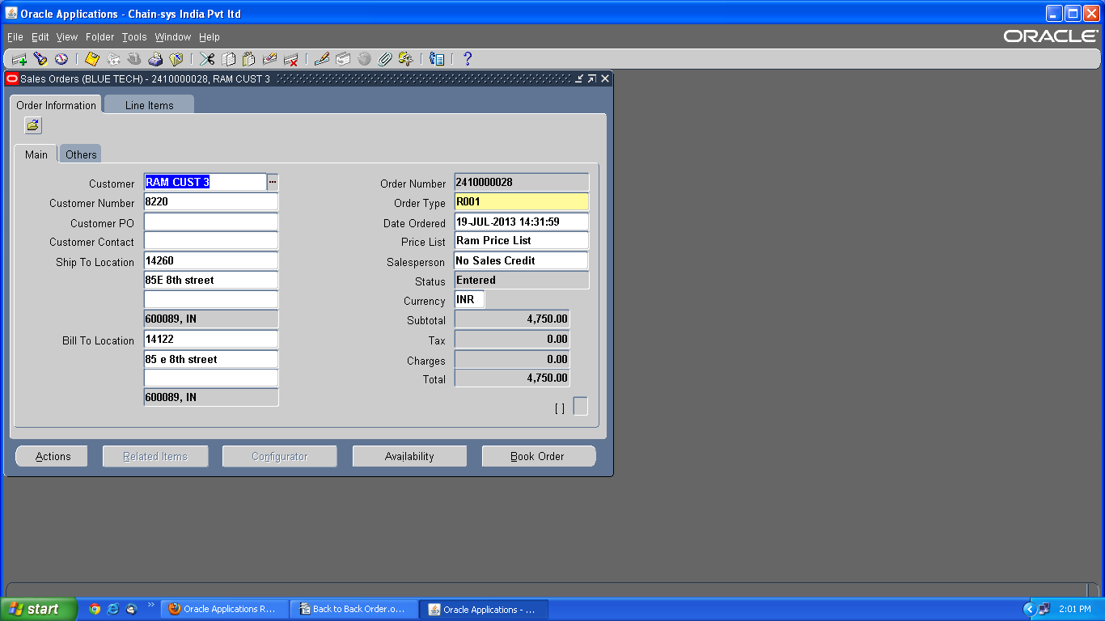Select the Main sub-tab

pyautogui.click(x=36, y=154)
